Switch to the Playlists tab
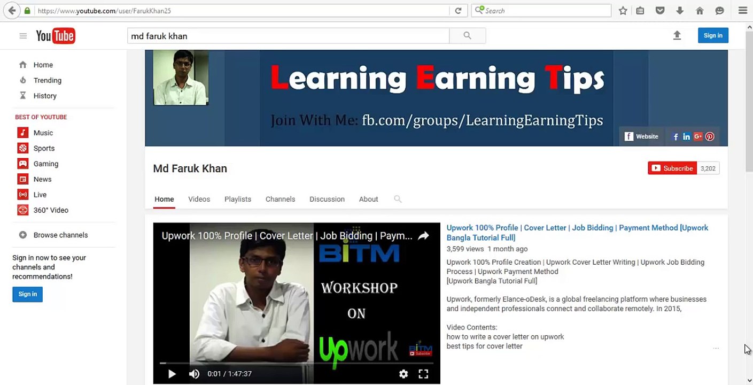Image resolution: width=753 pixels, height=385 pixels. 238,199
